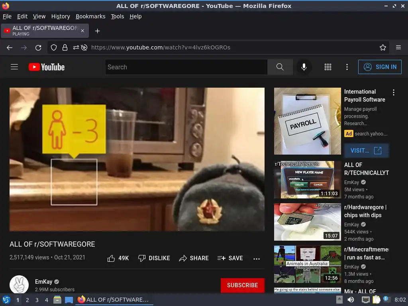
Task: Open the Tools menu
Action: click(118, 16)
